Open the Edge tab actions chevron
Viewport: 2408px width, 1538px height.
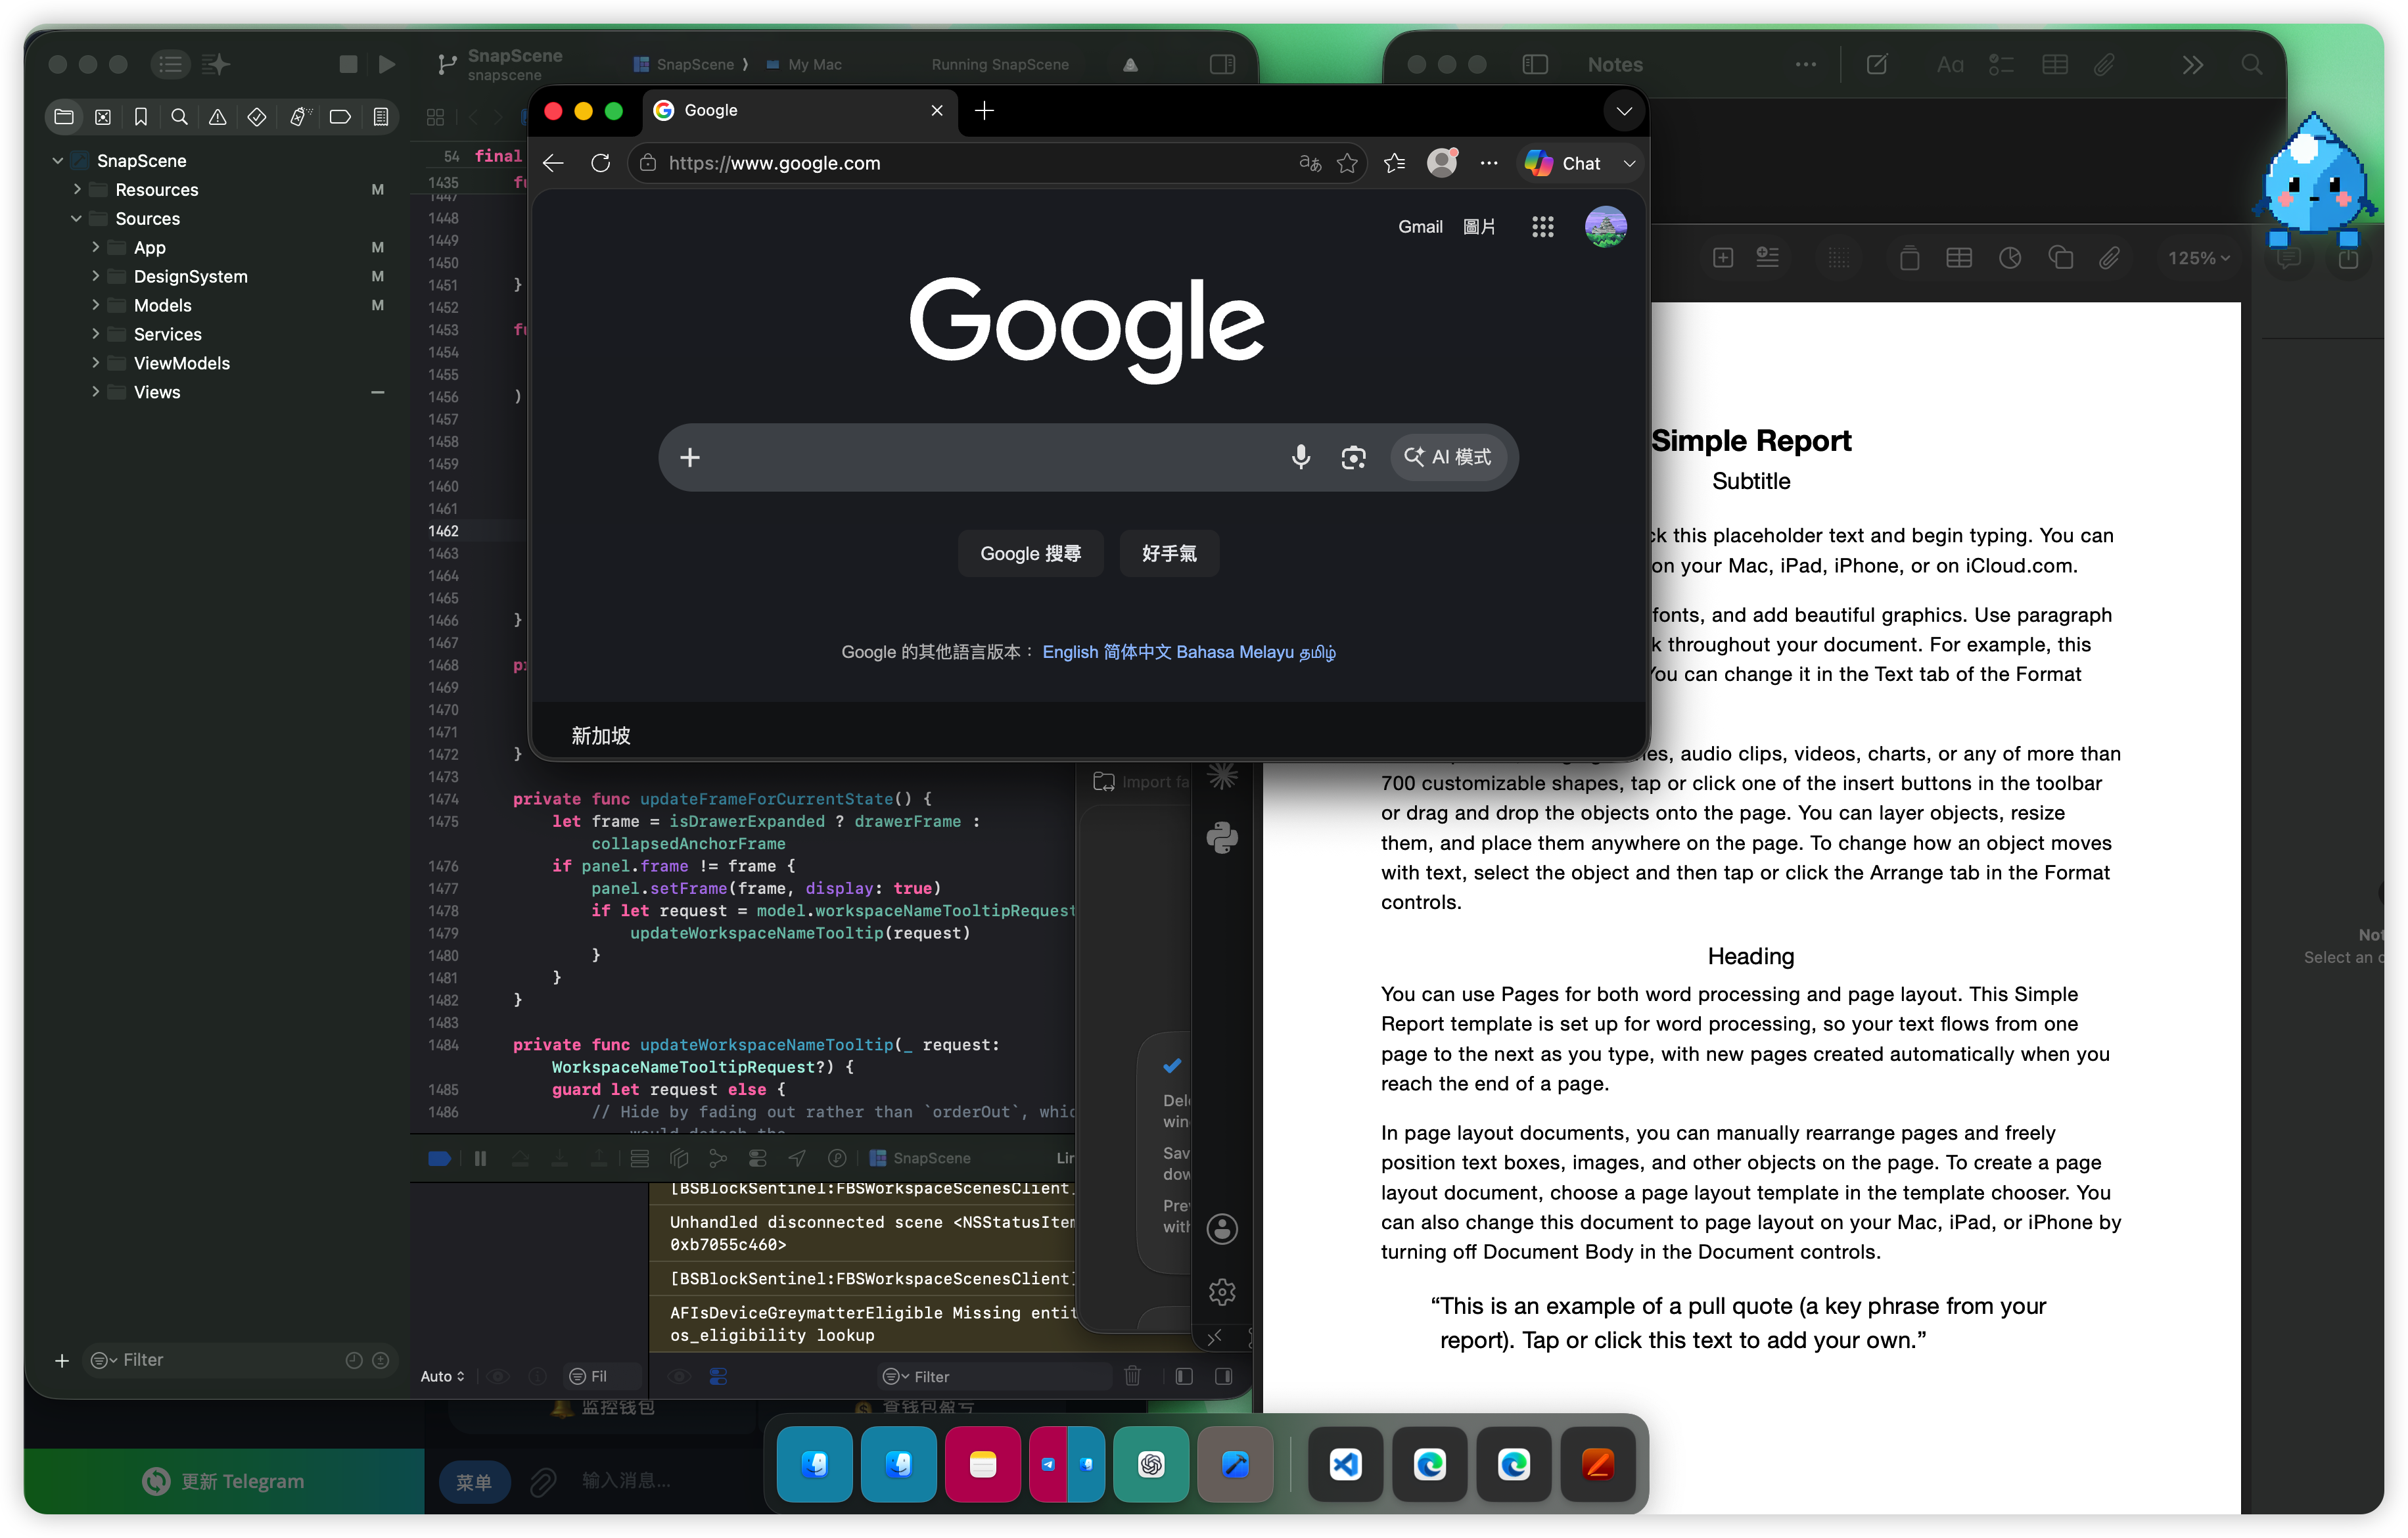[x=1624, y=111]
